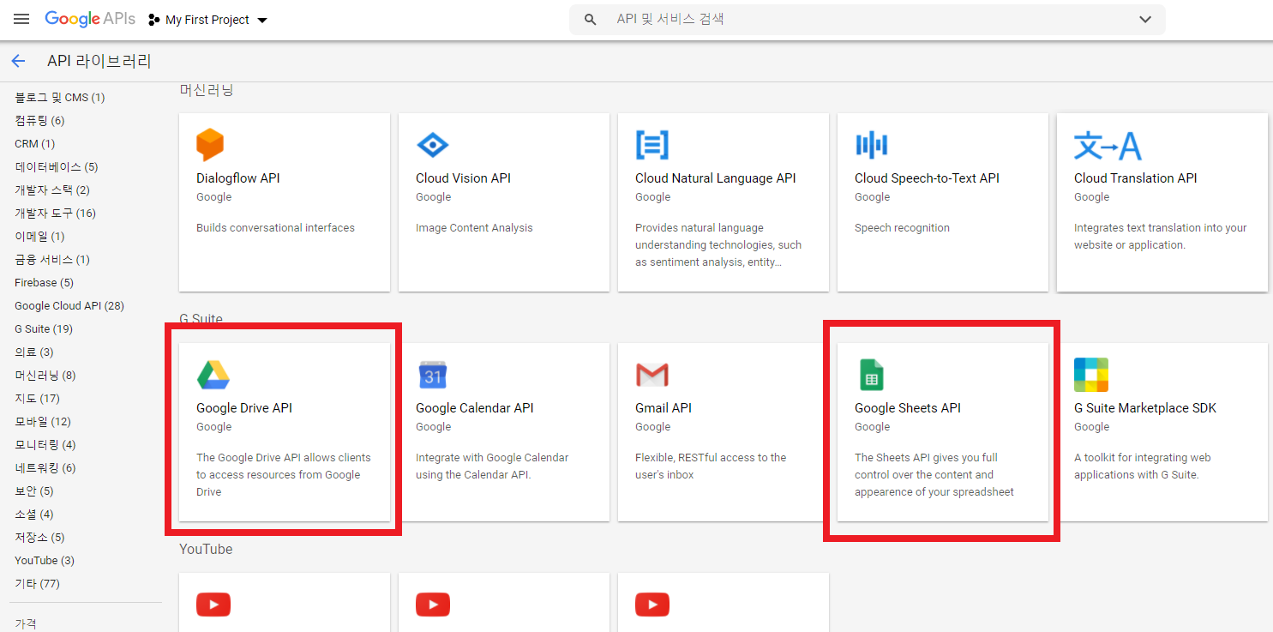The height and width of the screenshot is (632, 1273).
Task: Click the Gmail envelope icon
Action: click(x=652, y=375)
